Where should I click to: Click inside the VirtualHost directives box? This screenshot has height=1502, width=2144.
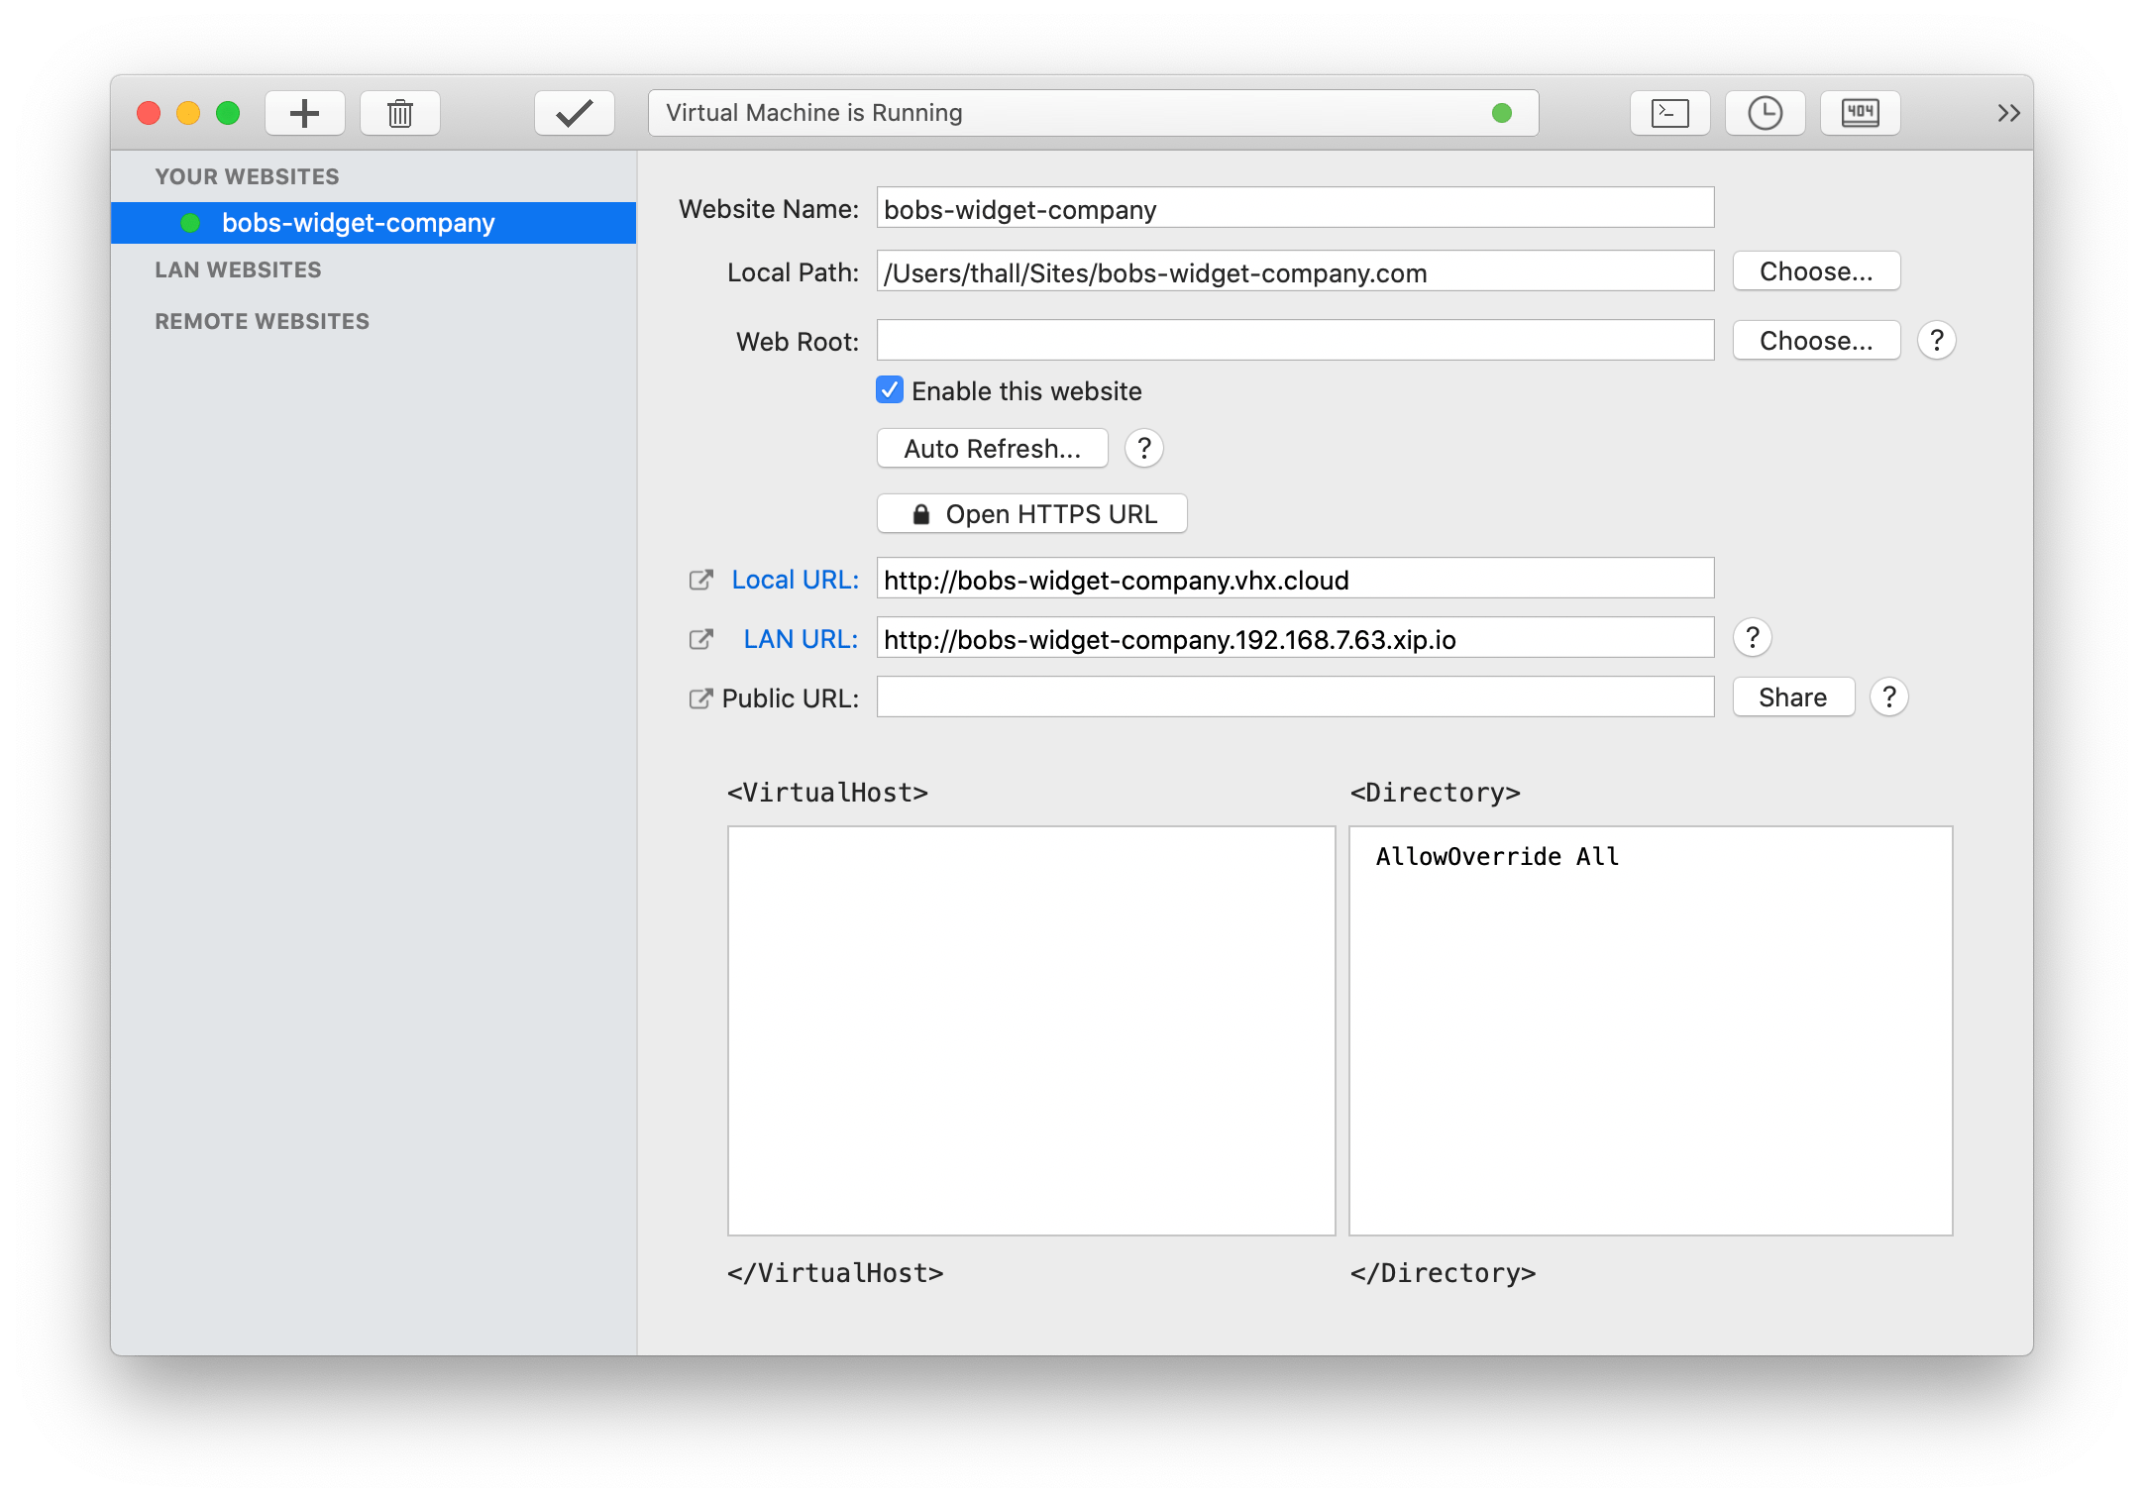(x=1031, y=1030)
